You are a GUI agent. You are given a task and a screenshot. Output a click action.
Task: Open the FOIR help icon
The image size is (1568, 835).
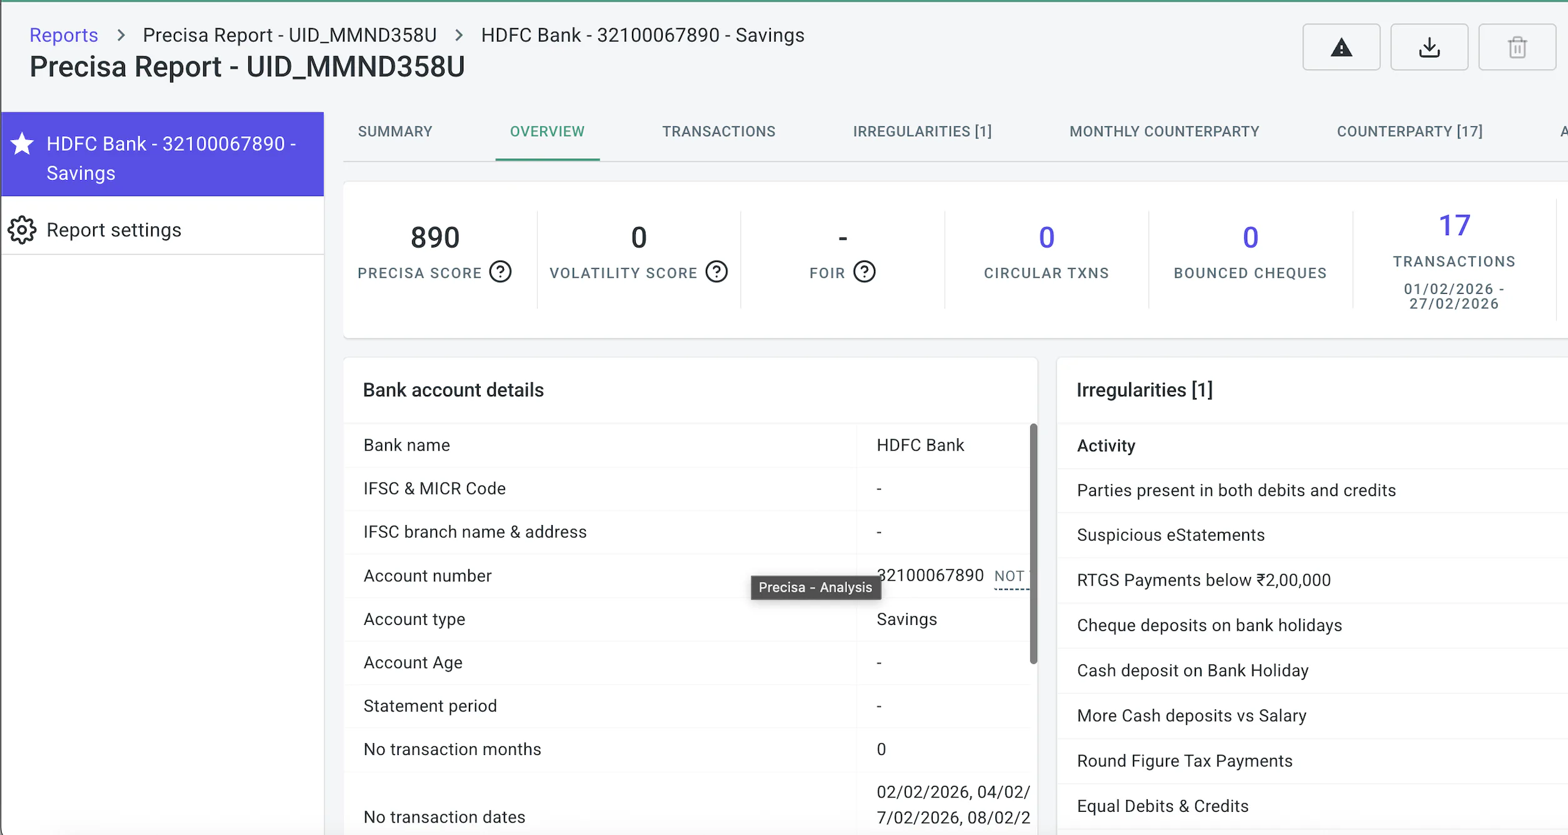(x=865, y=272)
